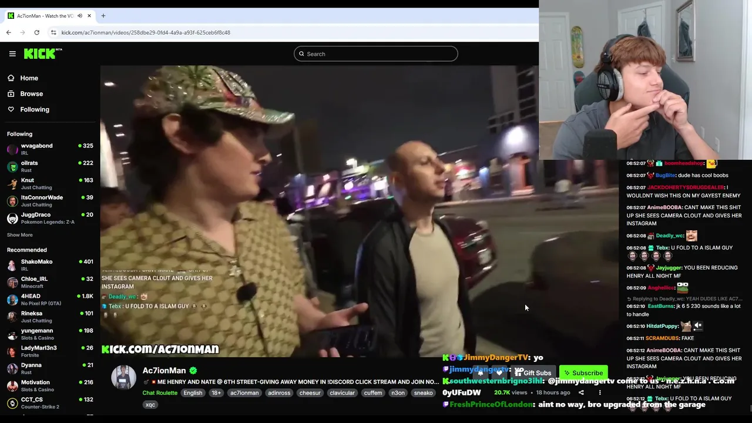Open yungemann recommended channel
The width and height of the screenshot is (752, 423).
[50, 334]
